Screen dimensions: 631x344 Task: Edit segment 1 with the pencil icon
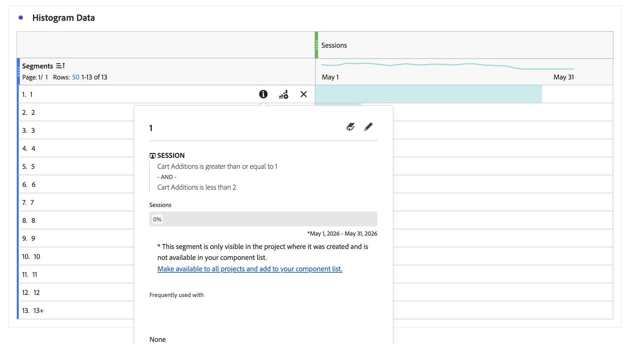(x=368, y=127)
